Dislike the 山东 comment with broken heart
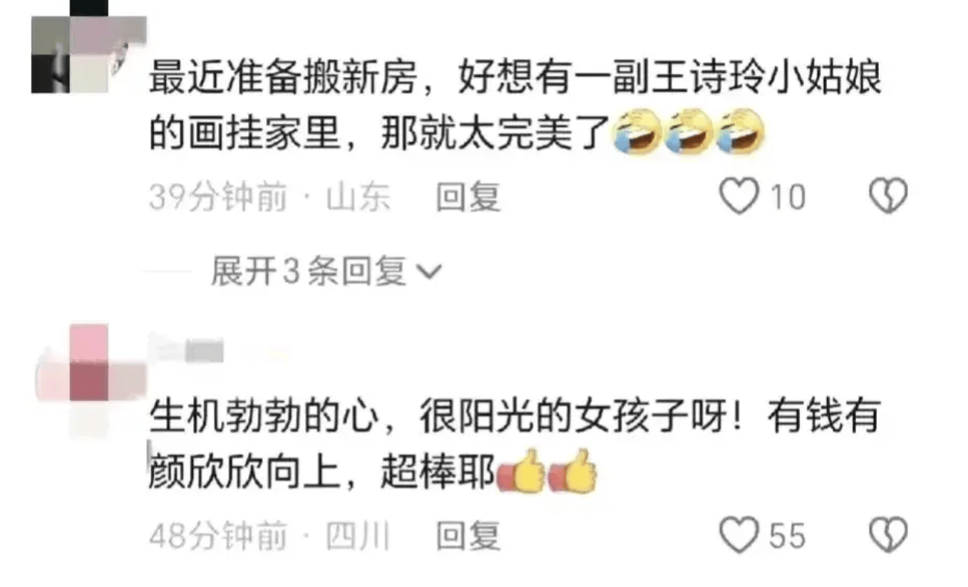The width and height of the screenshot is (968, 587). coord(890,197)
